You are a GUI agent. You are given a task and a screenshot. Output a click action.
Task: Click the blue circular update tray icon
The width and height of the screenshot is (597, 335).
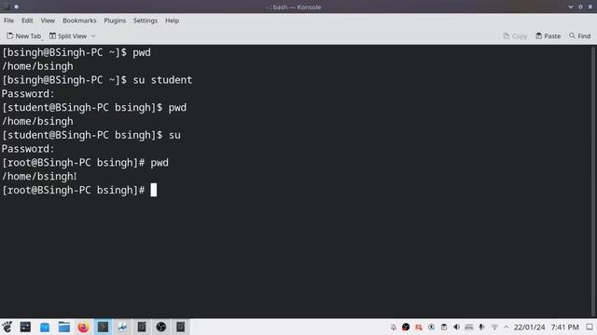click(x=431, y=327)
